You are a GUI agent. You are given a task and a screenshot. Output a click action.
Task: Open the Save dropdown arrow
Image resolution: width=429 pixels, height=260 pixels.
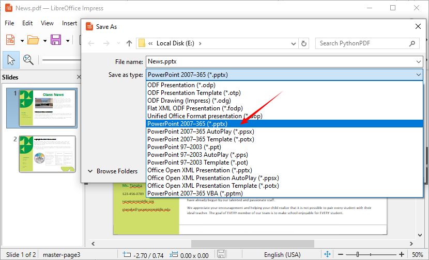[67, 41]
